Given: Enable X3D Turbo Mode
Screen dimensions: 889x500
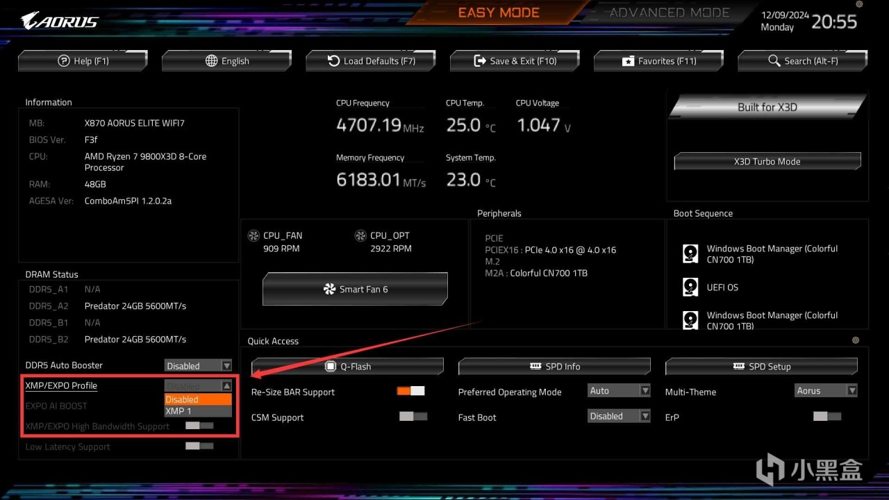Looking at the screenshot, I should (x=767, y=161).
